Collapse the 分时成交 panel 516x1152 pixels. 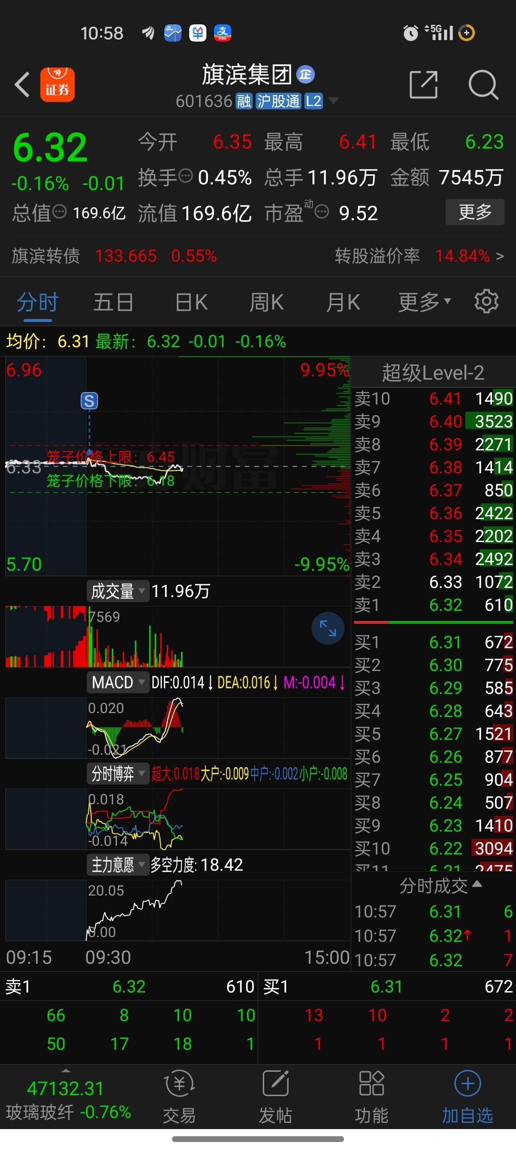point(441,885)
